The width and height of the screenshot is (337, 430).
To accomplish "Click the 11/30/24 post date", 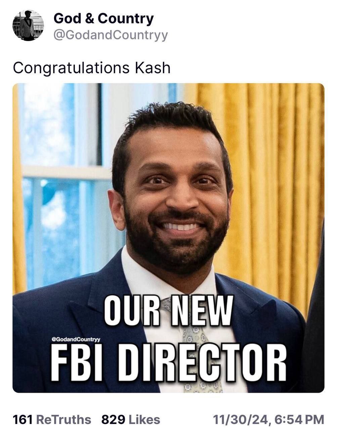I will point(241,419).
